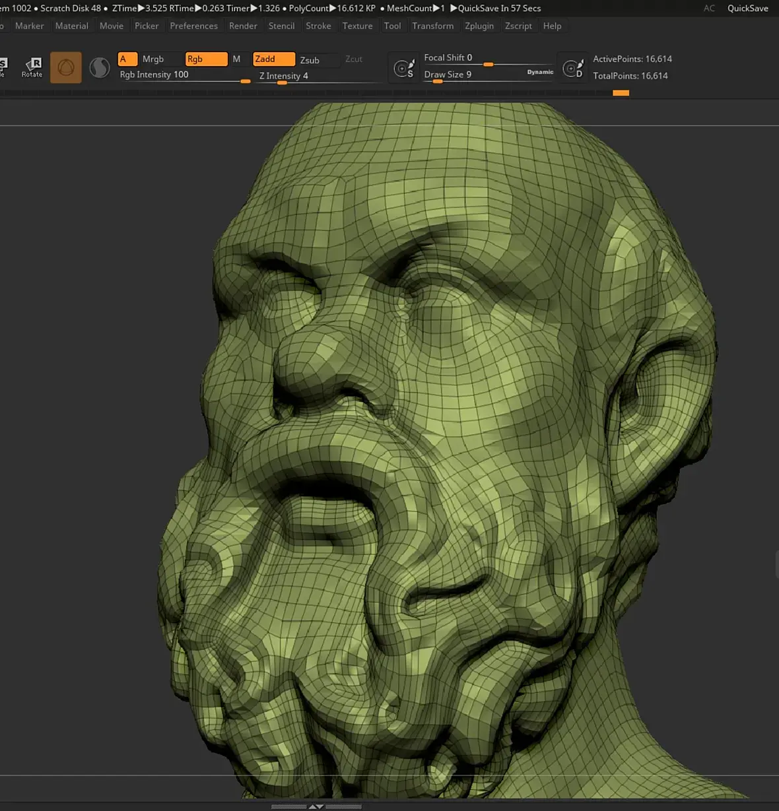This screenshot has height=811, width=779.
Task: Open the Preferences menu
Action: [193, 26]
